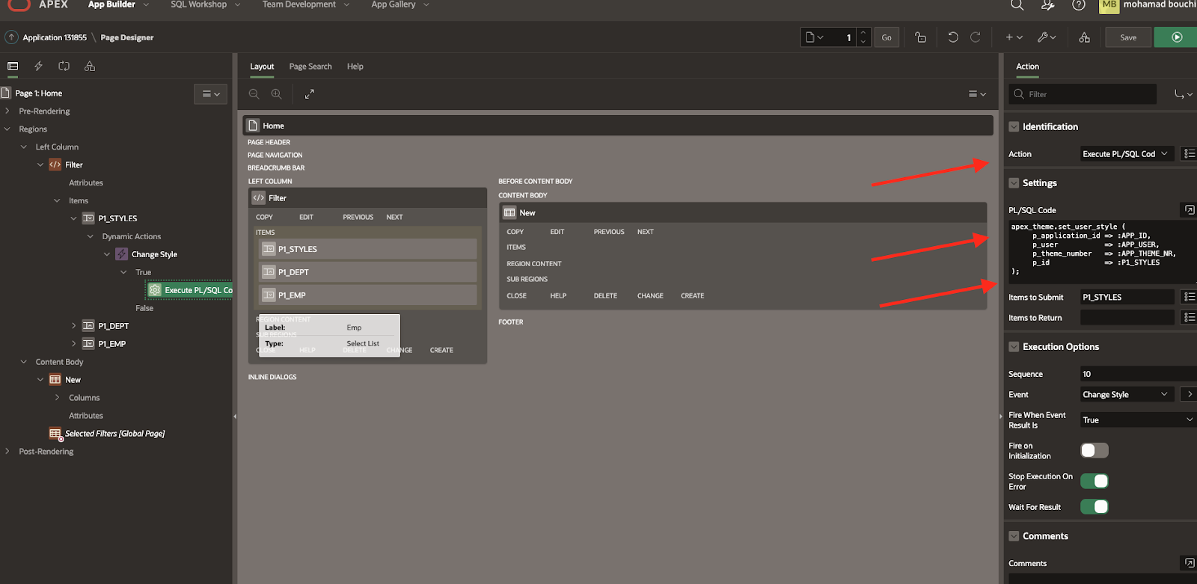The height and width of the screenshot is (584, 1197).
Task: Select Selected Filters [Global Page] tree item
Action: (x=114, y=434)
